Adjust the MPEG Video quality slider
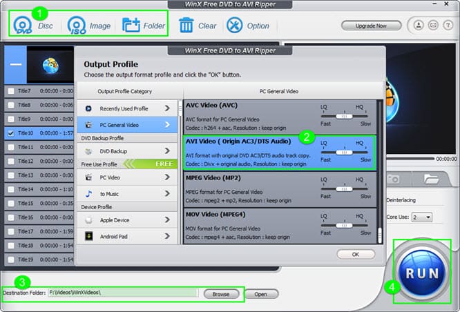This screenshot has width=460, height=312. click(345, 189)
